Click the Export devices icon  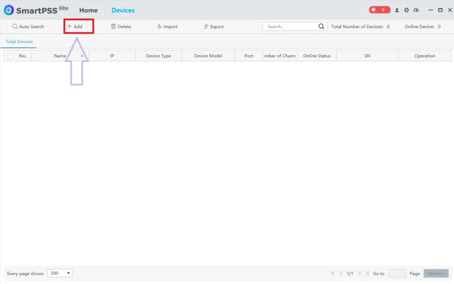point(213,26)
